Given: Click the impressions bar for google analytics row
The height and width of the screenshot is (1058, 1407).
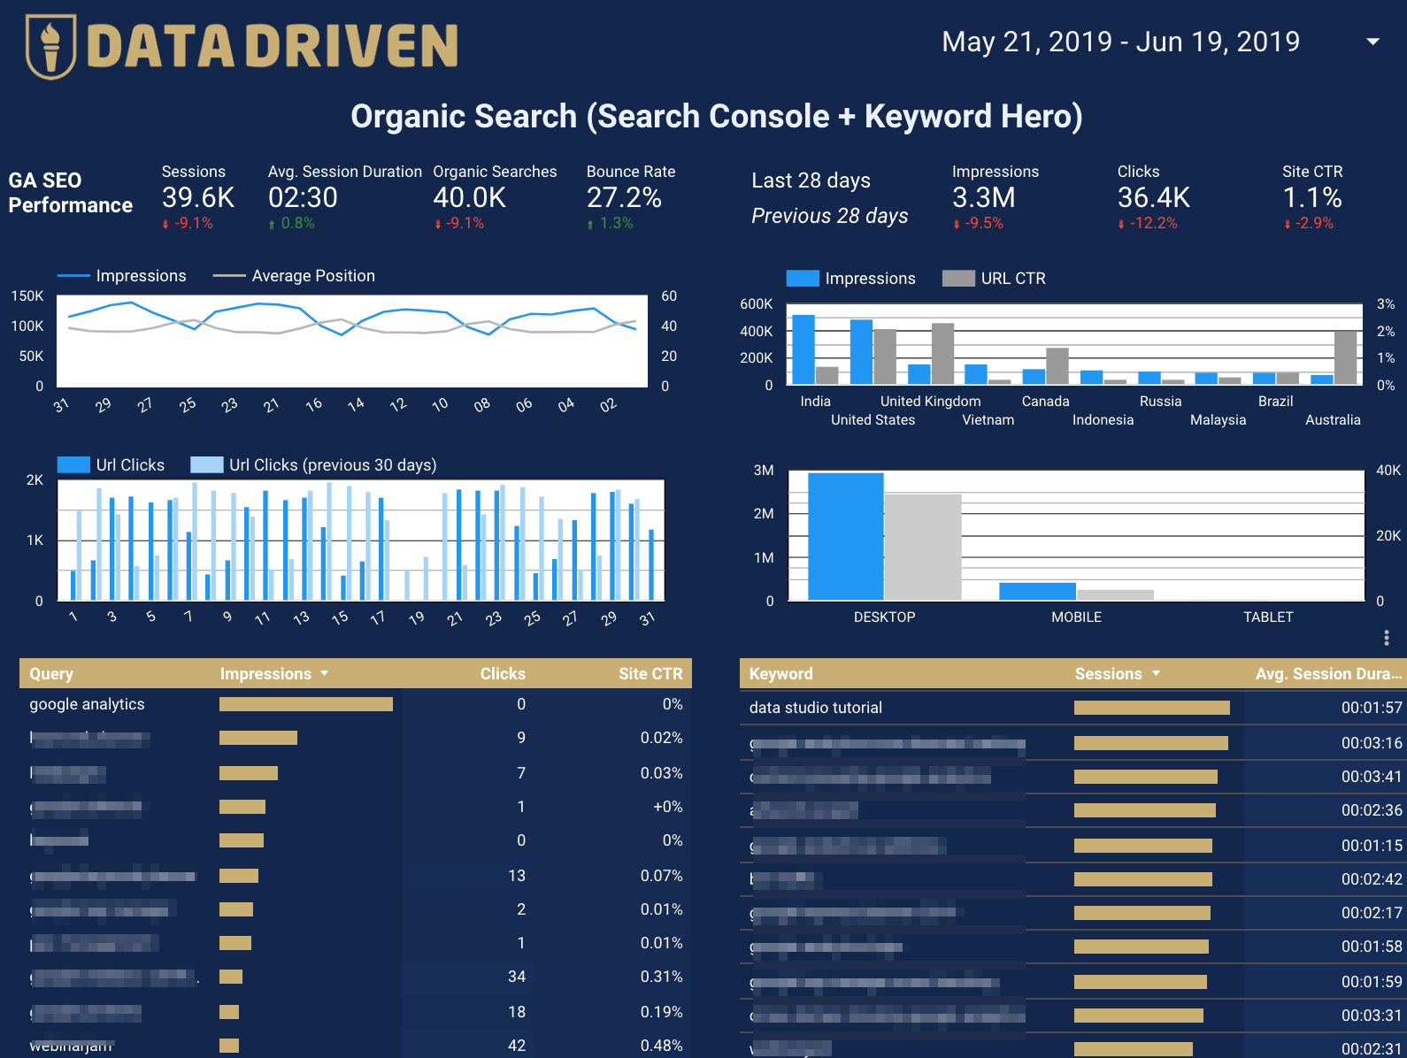Looking at the screenshot, I should click(x=306, y=704).
